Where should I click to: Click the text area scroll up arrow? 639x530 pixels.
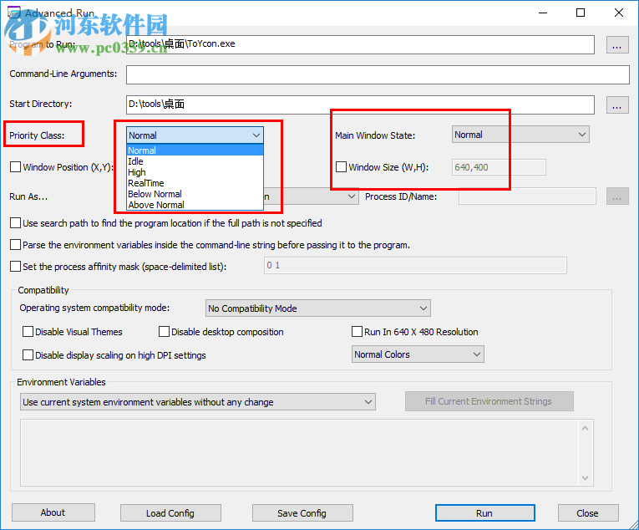click(x=586, y=428)
